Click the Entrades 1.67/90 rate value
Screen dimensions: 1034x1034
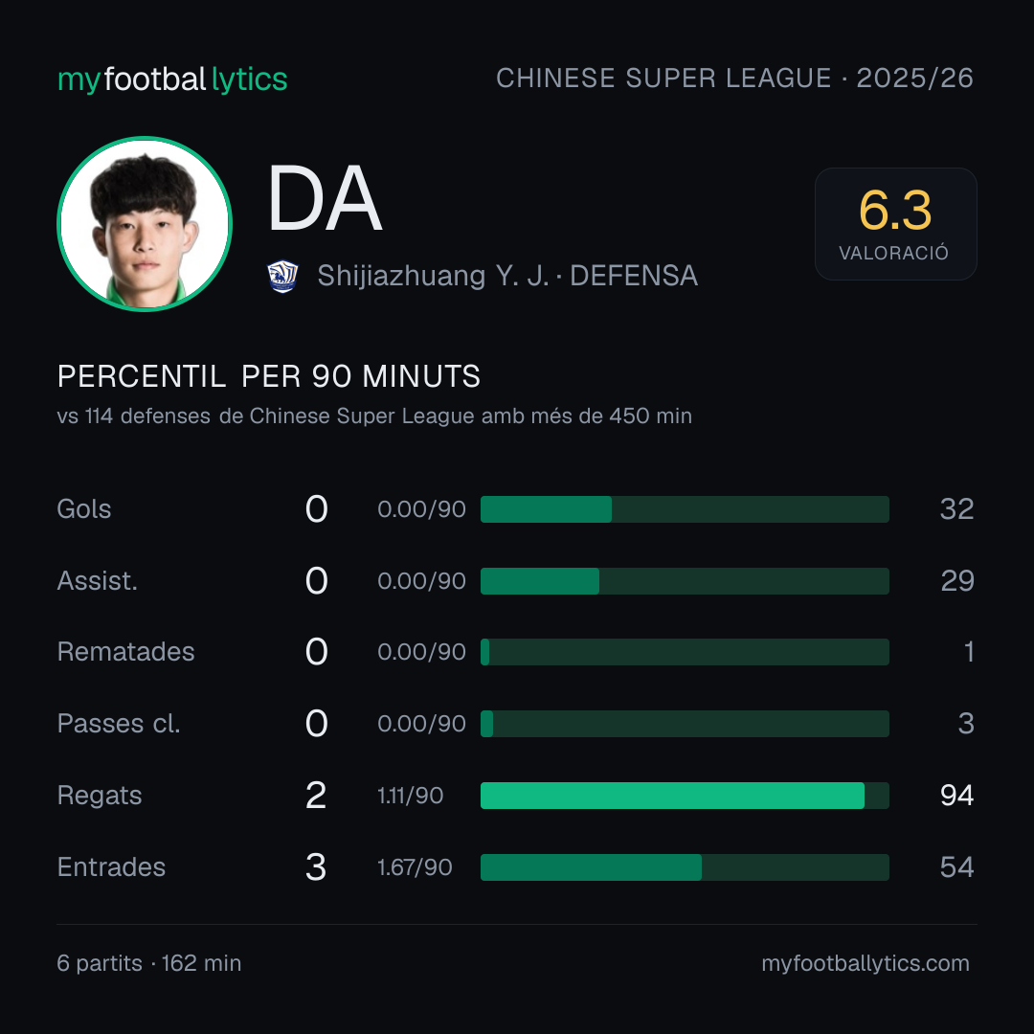point(415,867)
